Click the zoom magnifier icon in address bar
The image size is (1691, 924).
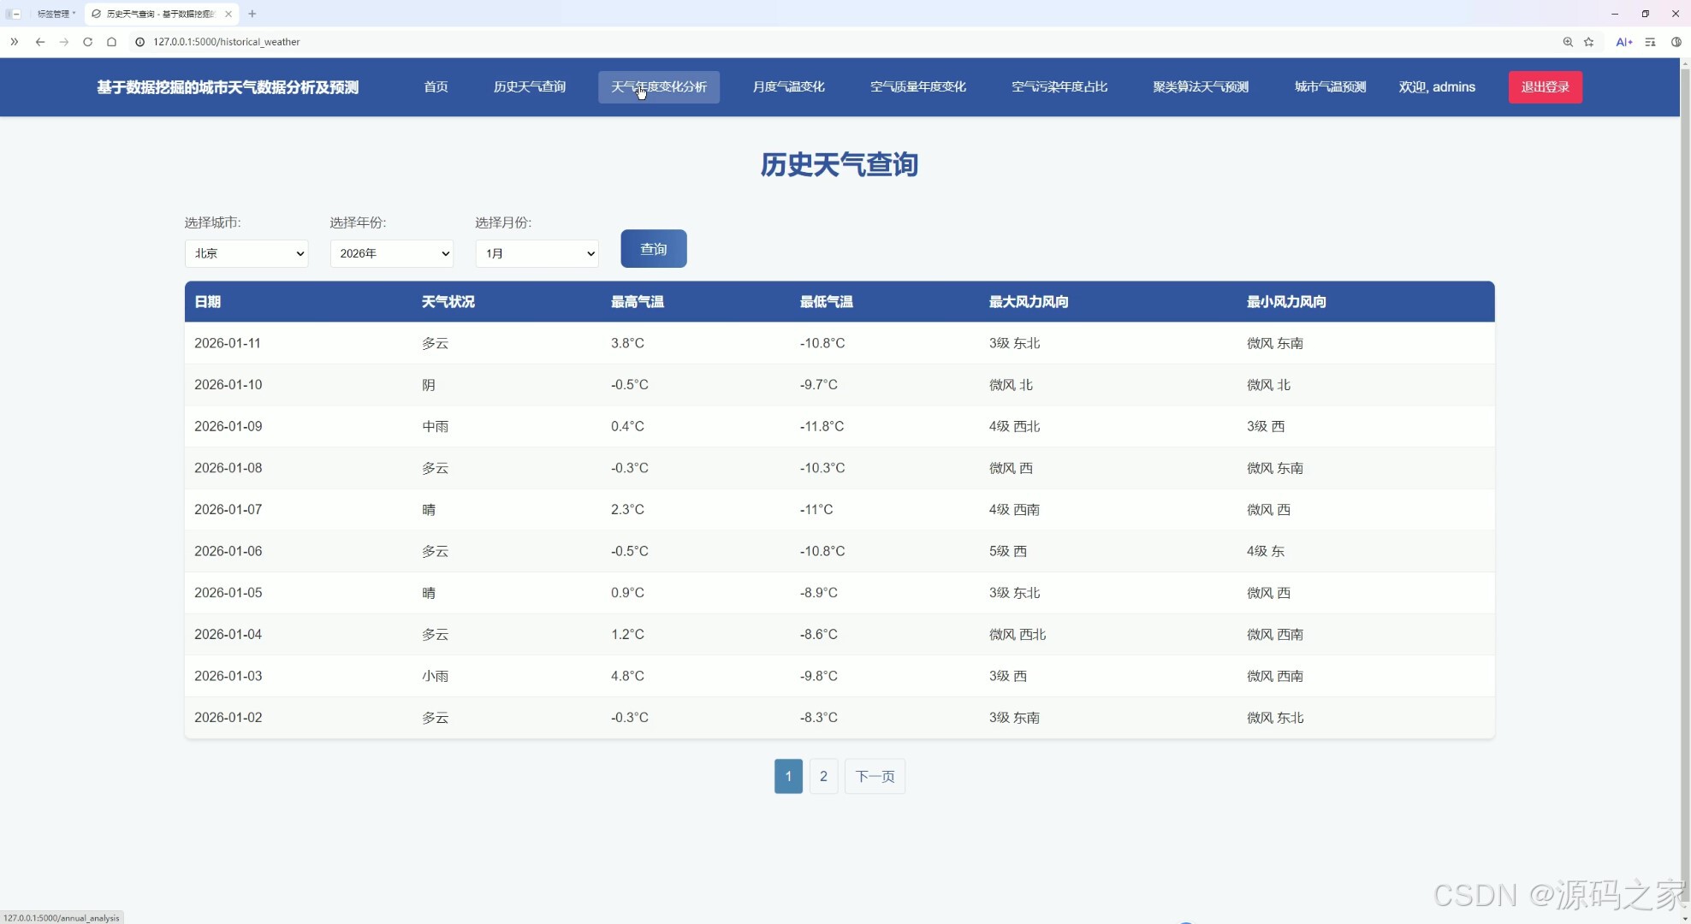coord(1568,42)
